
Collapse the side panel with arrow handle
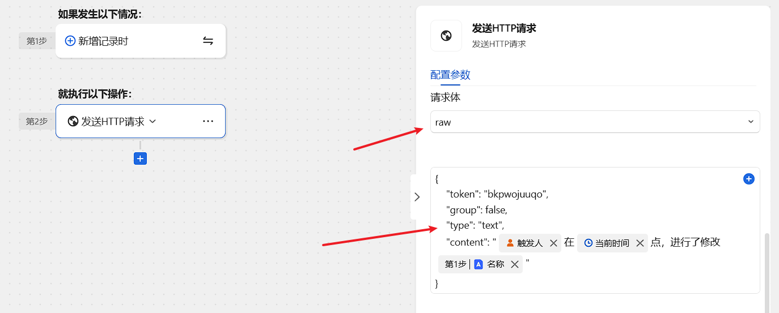417,197
